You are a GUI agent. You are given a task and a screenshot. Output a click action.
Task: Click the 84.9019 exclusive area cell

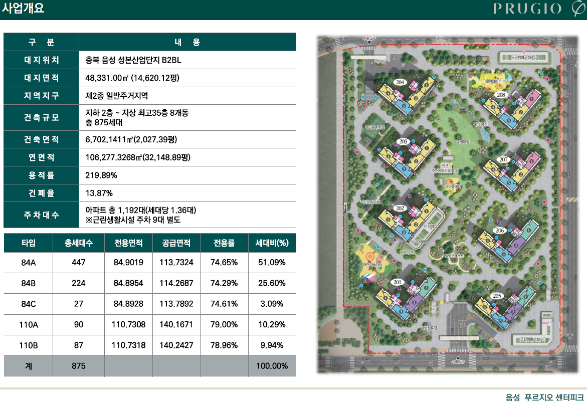[128, 262]
